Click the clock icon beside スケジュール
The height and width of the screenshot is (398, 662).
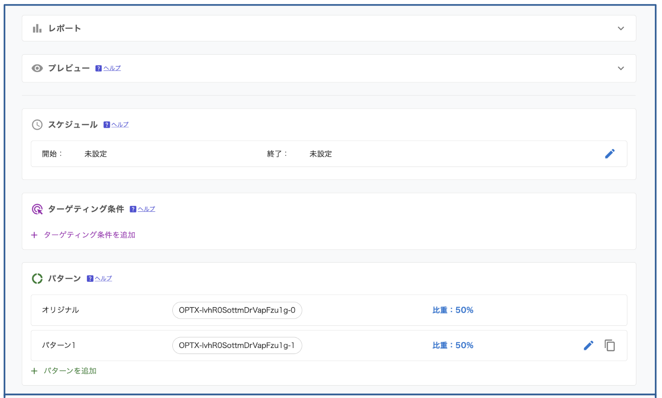tap(37, 125)
